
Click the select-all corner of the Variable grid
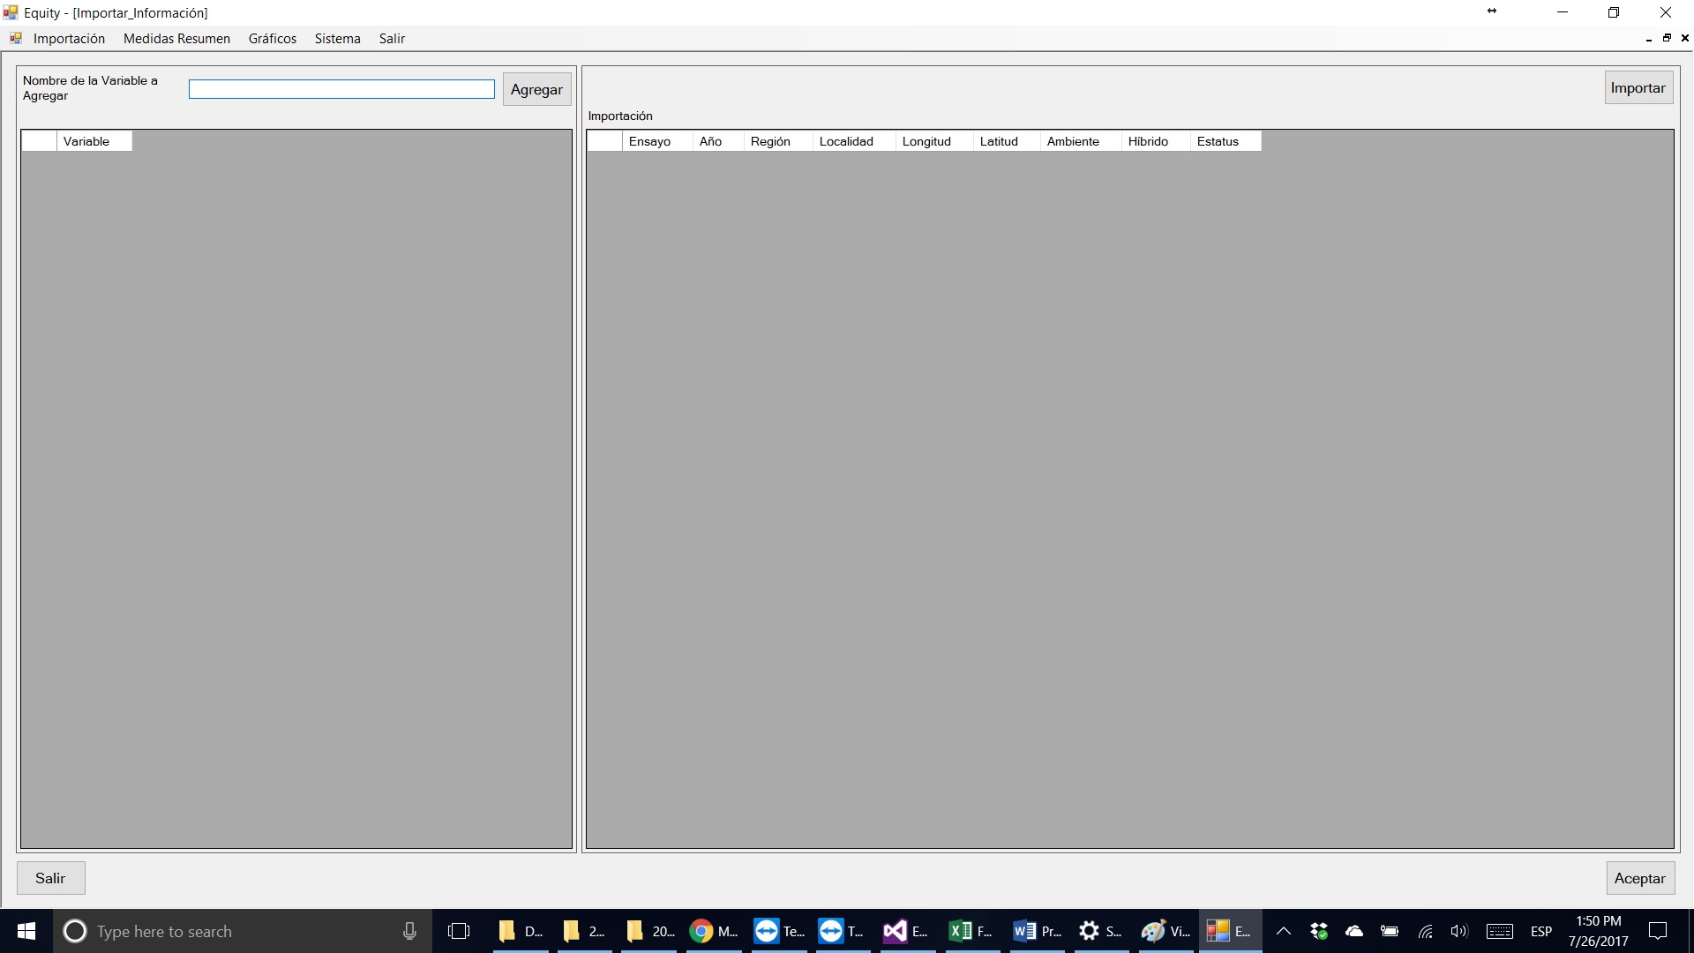click(x=39, y=141)
